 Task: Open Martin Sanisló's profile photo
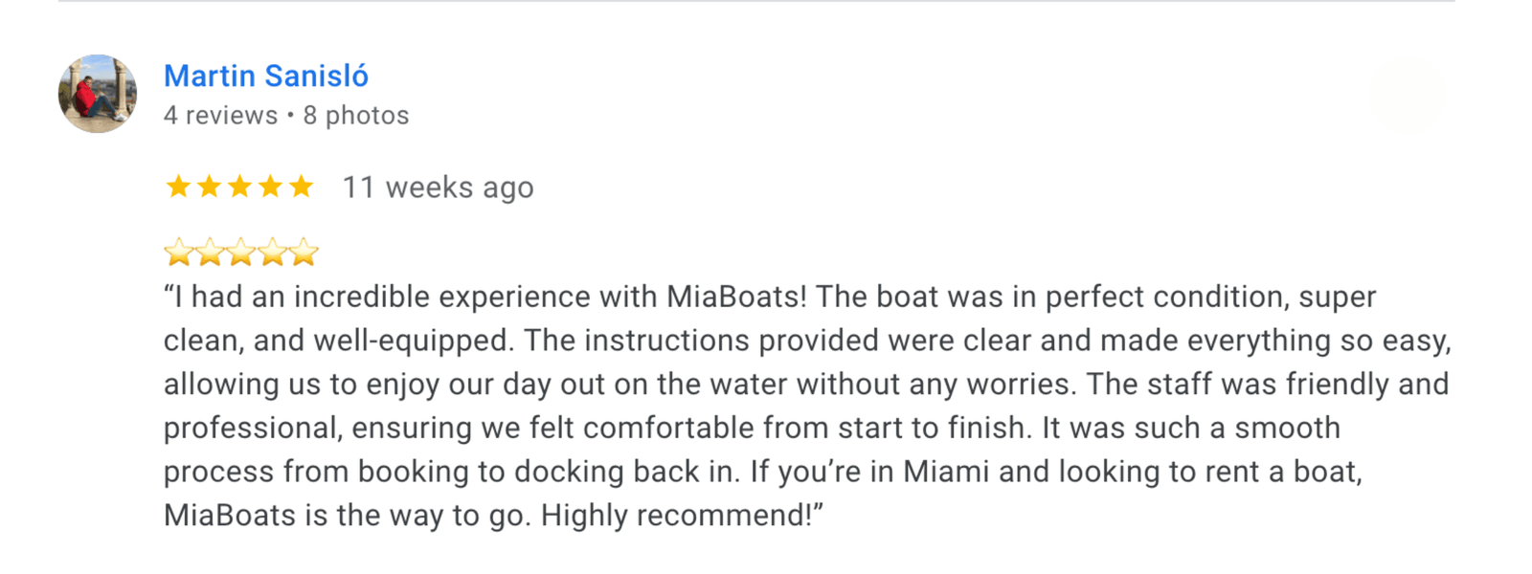[98, 94]
